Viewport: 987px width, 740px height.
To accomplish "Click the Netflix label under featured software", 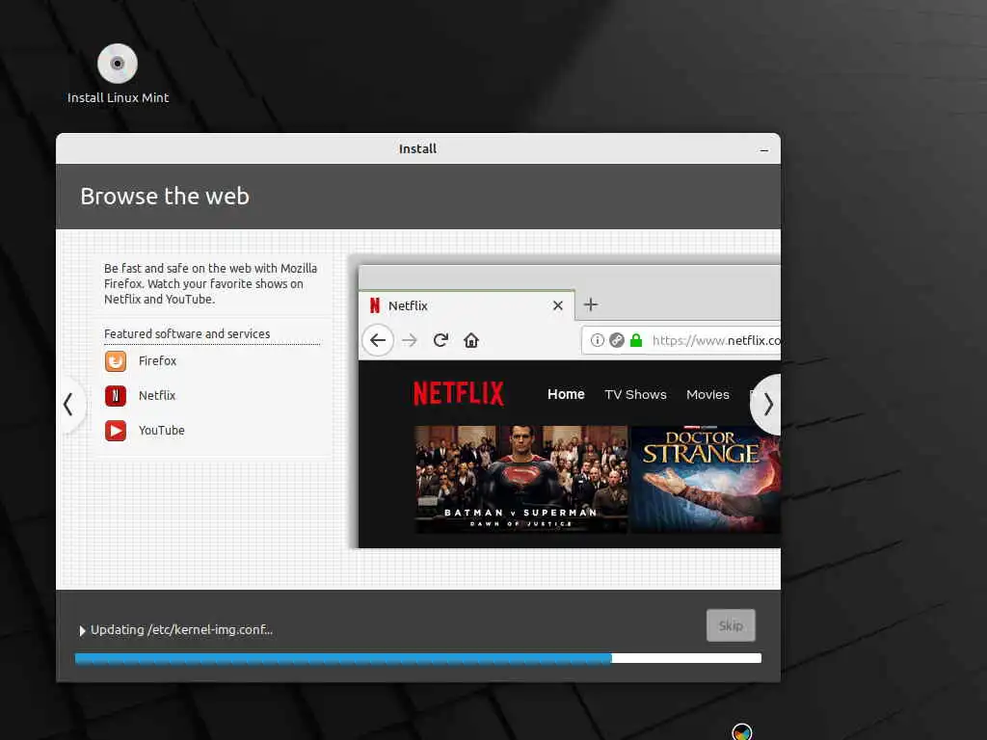I will click(157, 396).
